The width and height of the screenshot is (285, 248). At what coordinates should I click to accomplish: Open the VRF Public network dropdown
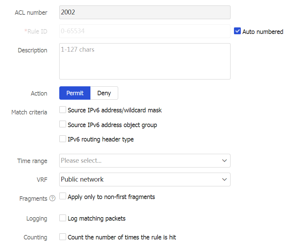(140, 179)
